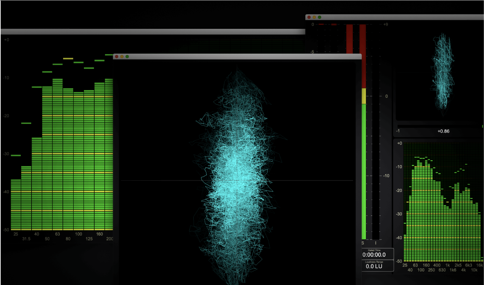Click the +0.86 correlation value

[x=443, y=131]
